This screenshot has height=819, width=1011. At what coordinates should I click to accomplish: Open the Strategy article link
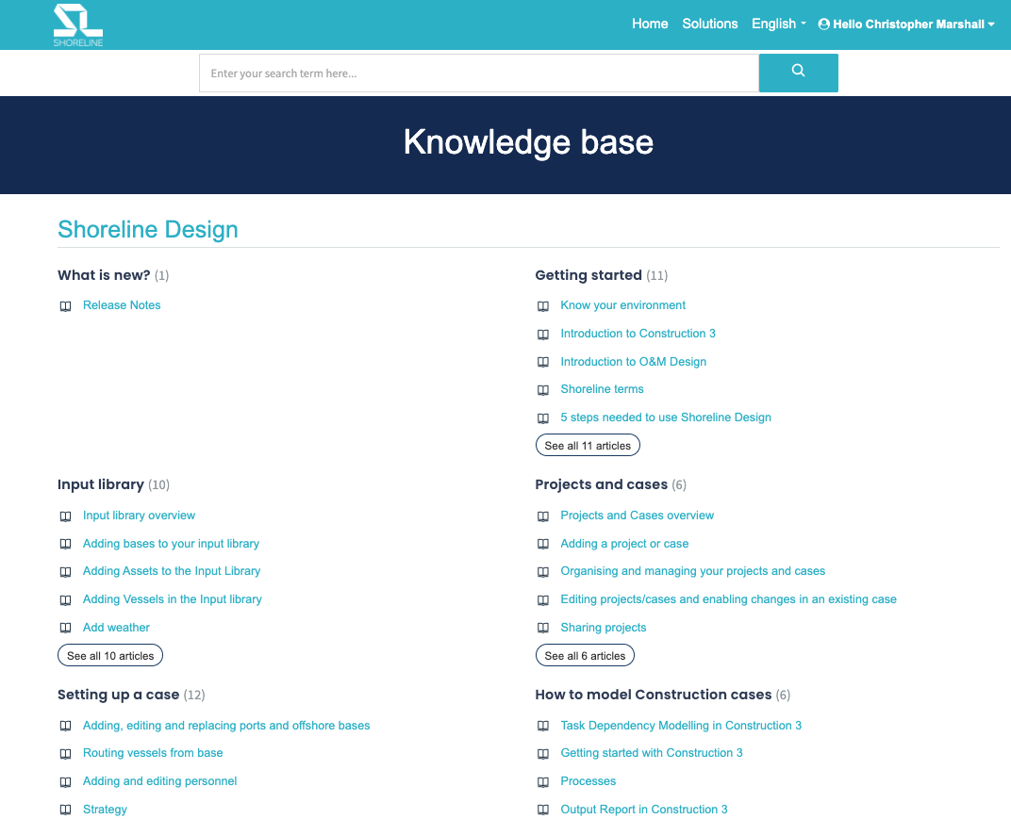click(x=105, y=810)
